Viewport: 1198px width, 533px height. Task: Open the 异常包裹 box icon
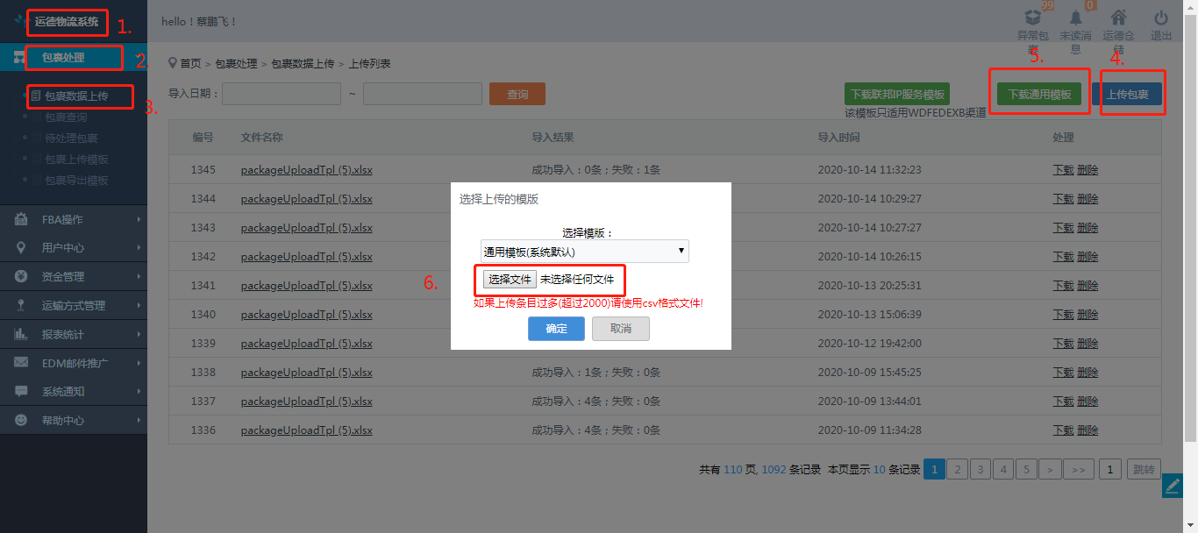[1033, 18]
